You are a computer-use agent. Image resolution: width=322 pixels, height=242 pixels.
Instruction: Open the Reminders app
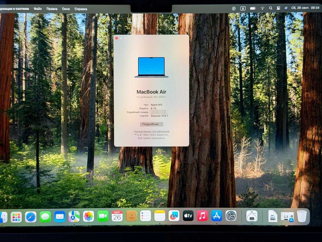[x=146, y=216]
